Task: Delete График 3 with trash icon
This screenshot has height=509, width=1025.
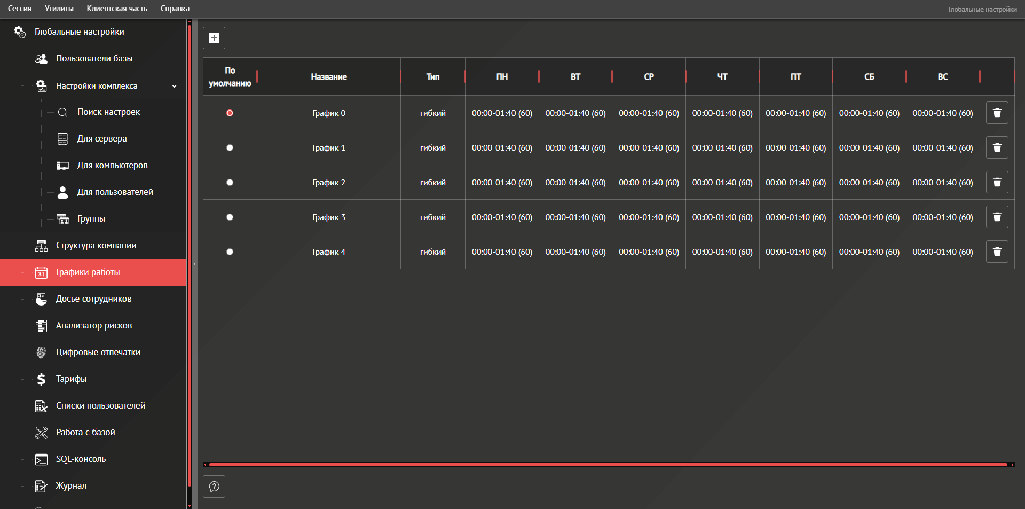Action: [997, 217]
